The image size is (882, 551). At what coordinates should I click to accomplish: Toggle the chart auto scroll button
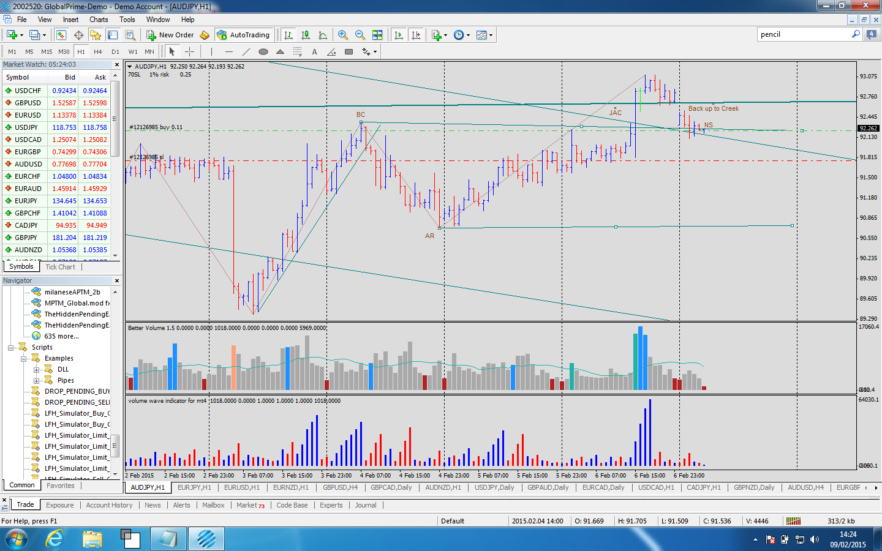point(399,35)
